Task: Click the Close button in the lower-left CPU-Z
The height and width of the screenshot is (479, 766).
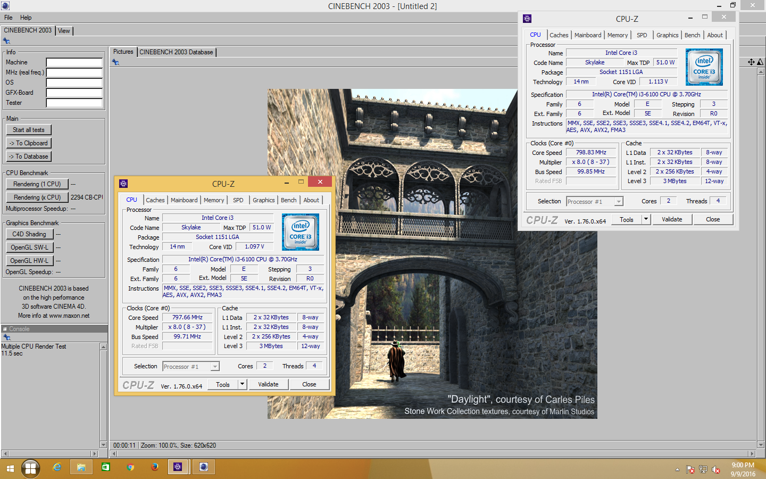Action: point(309,384)
